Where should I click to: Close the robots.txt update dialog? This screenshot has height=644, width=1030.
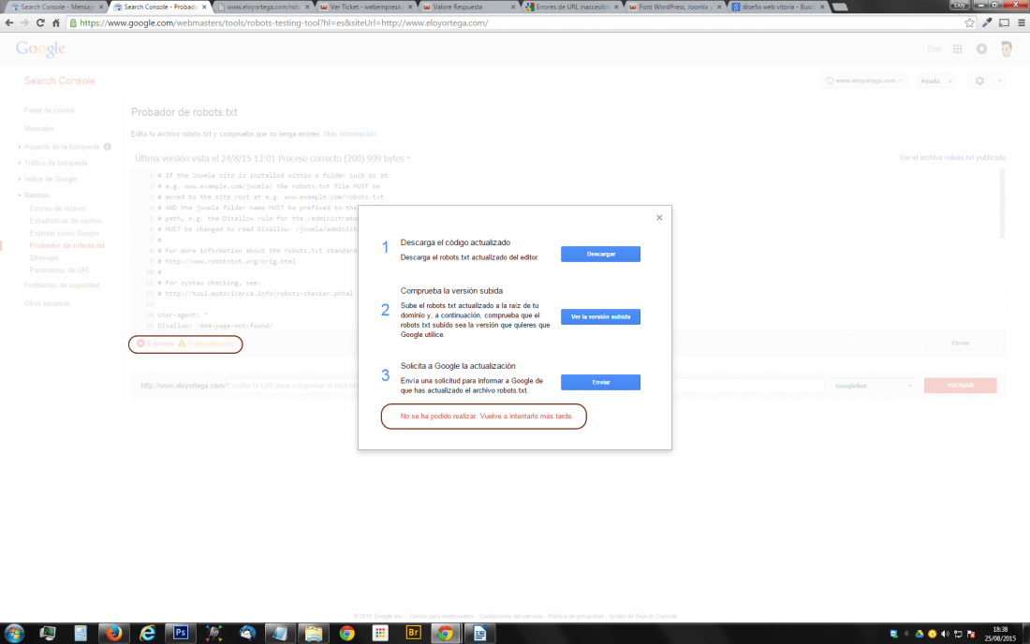[659, 218]
